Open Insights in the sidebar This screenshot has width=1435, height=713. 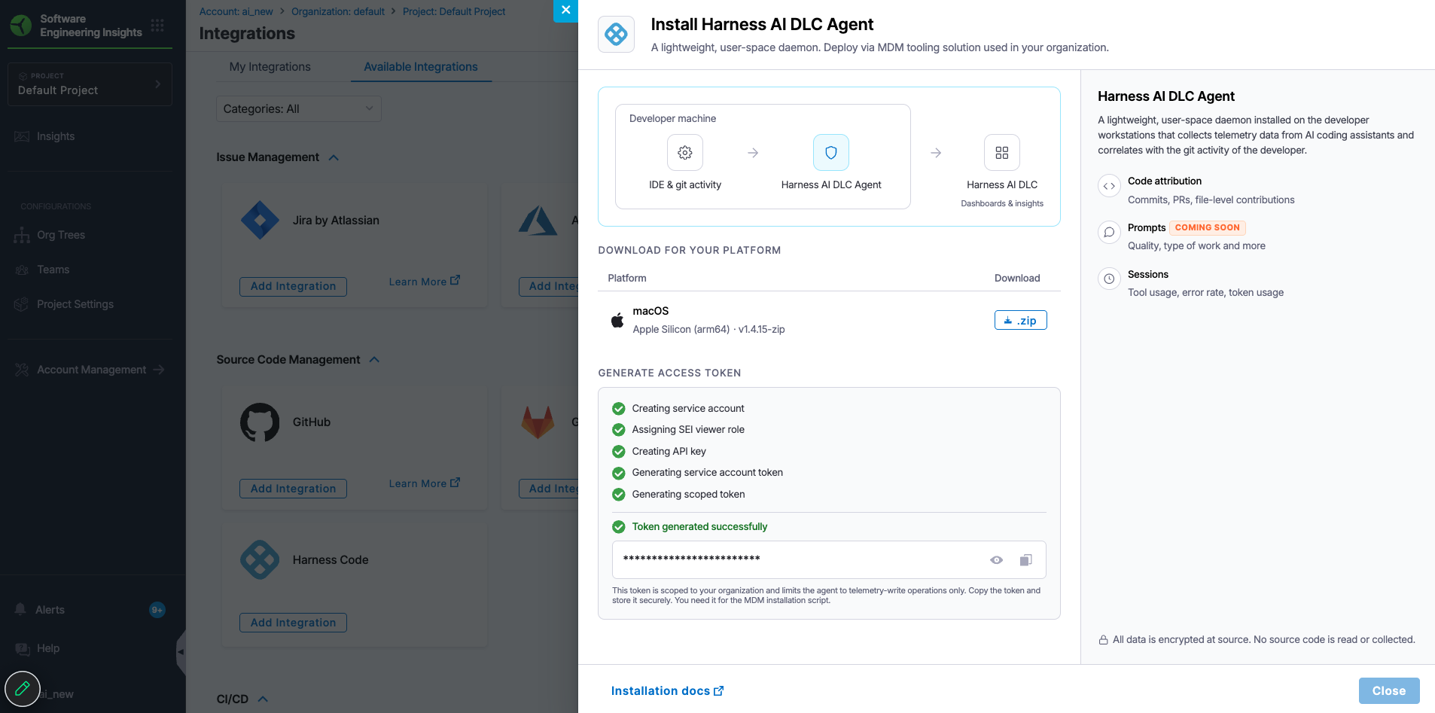click(x=56, y=136)
